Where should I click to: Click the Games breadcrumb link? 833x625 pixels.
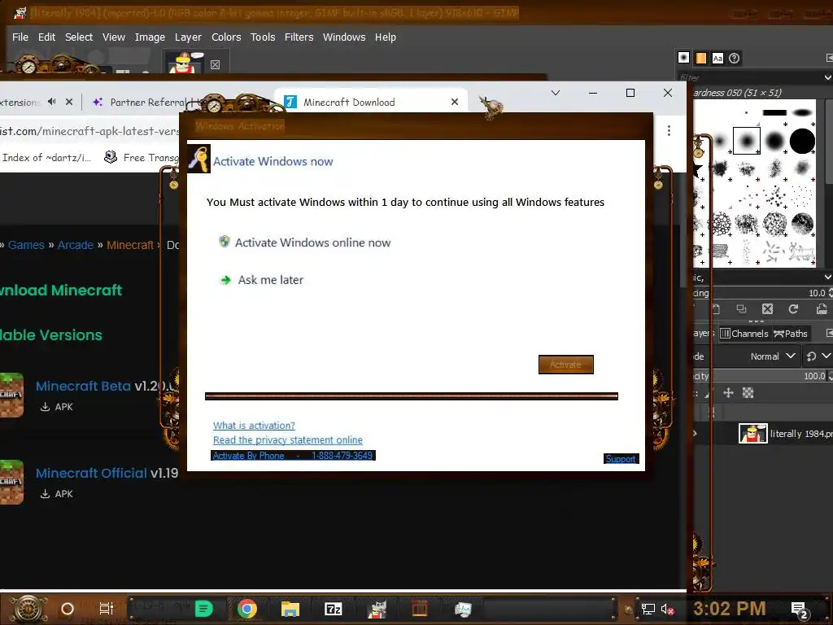click(26, 245)
